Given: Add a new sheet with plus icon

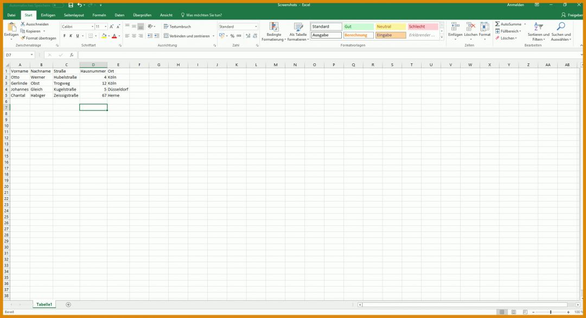Looking at the screenshot, I should tap(68, 304).
